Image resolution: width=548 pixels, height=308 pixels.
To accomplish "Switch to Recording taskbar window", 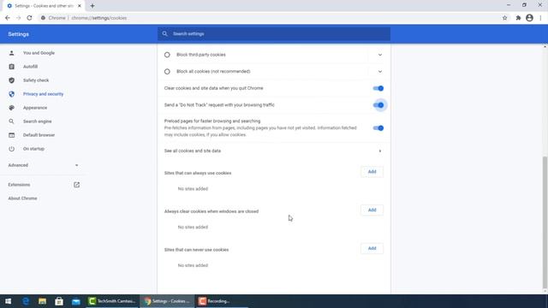I will tap(222, 301).
